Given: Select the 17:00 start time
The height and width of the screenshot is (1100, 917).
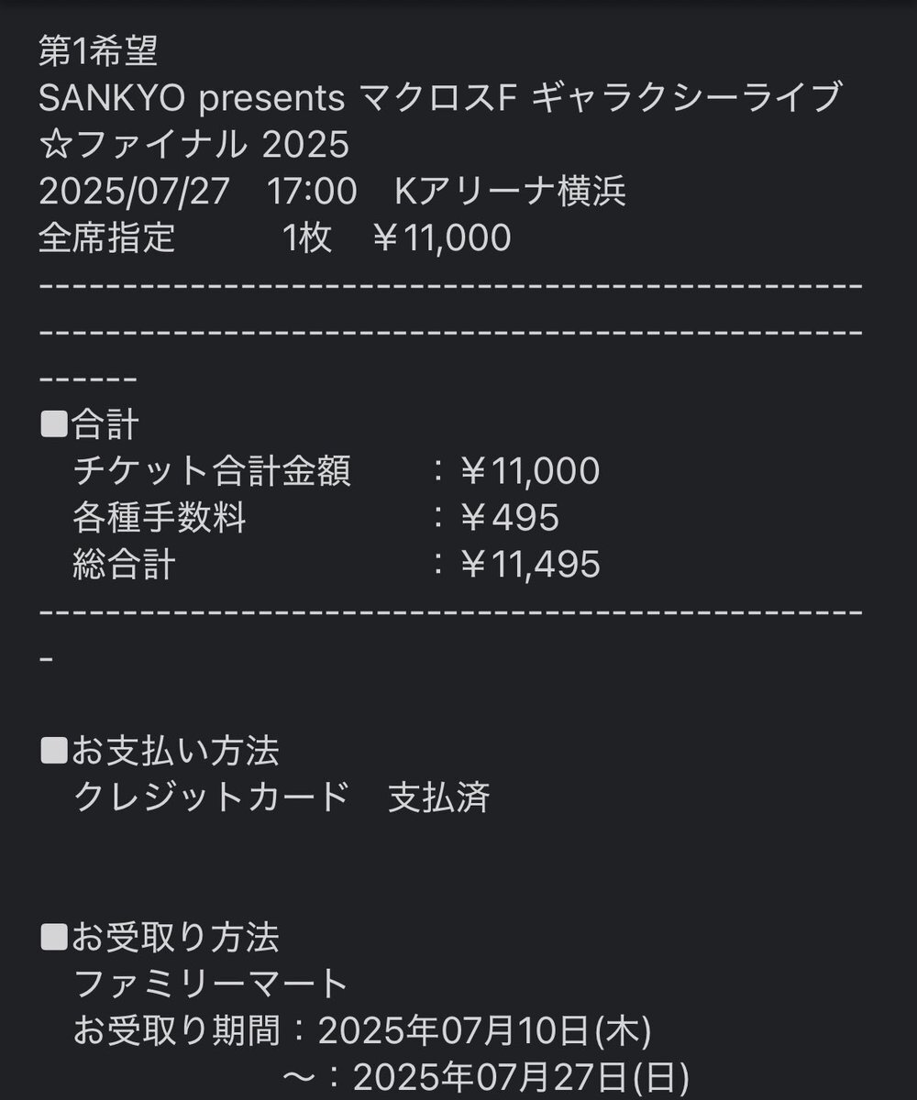Looking at the screenshot, I should [312, 192].
